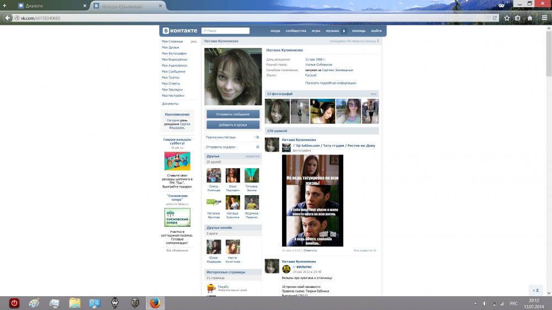Go to browser home page icon

(x=530, y=18)
